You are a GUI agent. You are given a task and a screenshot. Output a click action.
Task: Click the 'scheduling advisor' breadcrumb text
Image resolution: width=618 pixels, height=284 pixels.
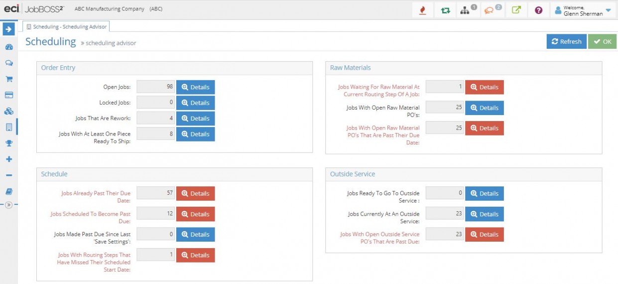[111, 43]
